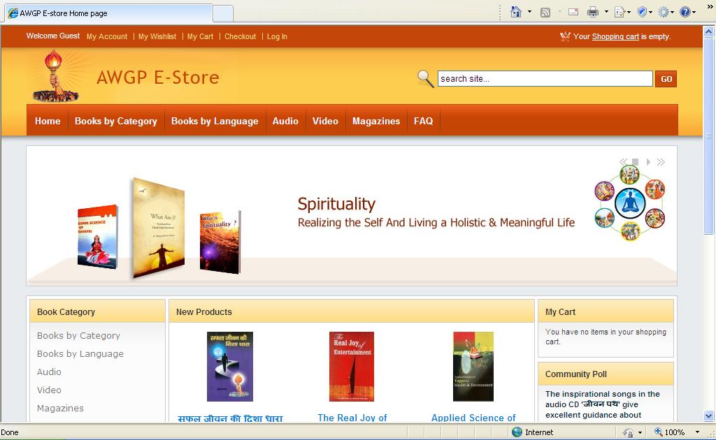The width and height of the screenshot is (716, 440).
Task: Open the Home button dropdown arrow
Action: (529, 12)
